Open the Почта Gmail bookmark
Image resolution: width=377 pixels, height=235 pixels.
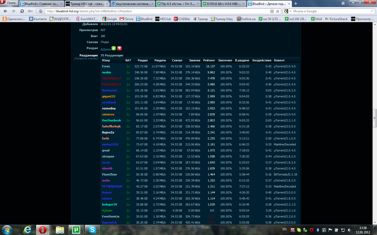(x=126, y=19)
